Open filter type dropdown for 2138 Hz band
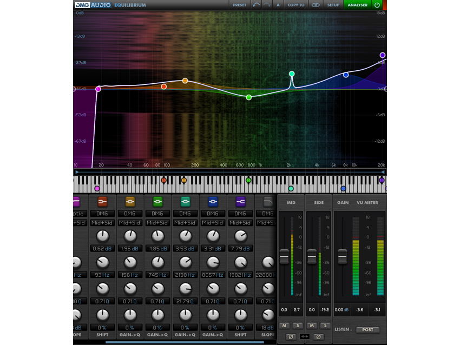This screenshot has width=460, height=345. [185, 214]
